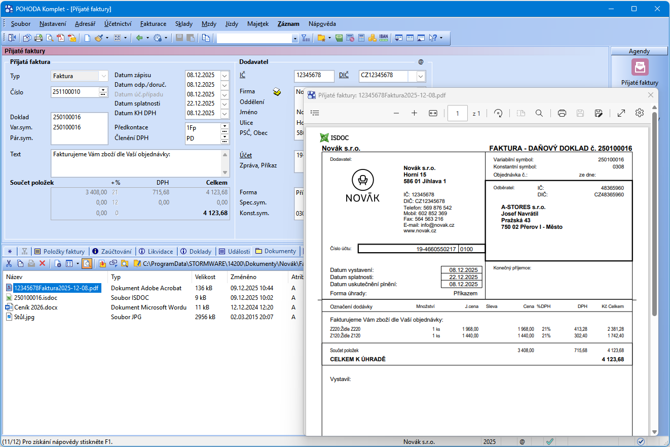This screenshot has width=670, height=447.
Task: Open the Typ dropdown showing Faktura
Action: 103,76
